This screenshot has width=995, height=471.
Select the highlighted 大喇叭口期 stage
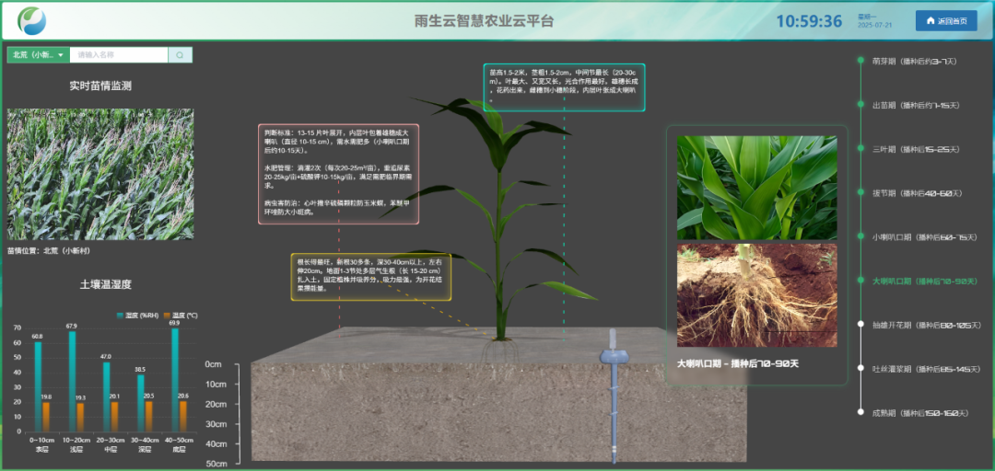(923, 281)
